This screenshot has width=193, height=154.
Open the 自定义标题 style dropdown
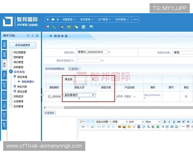(x=103, y=122)
